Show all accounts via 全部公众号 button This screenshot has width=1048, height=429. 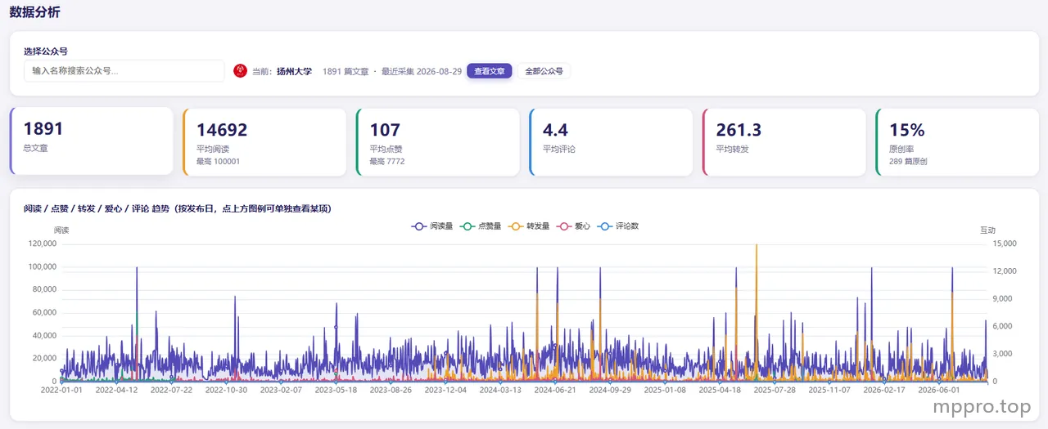coord(544,71)
